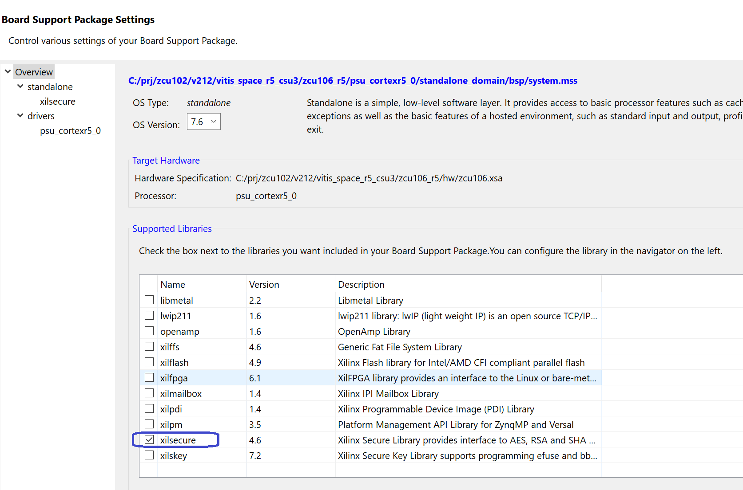Click the openamp library name
743x490 pixels.
point(180,332)
